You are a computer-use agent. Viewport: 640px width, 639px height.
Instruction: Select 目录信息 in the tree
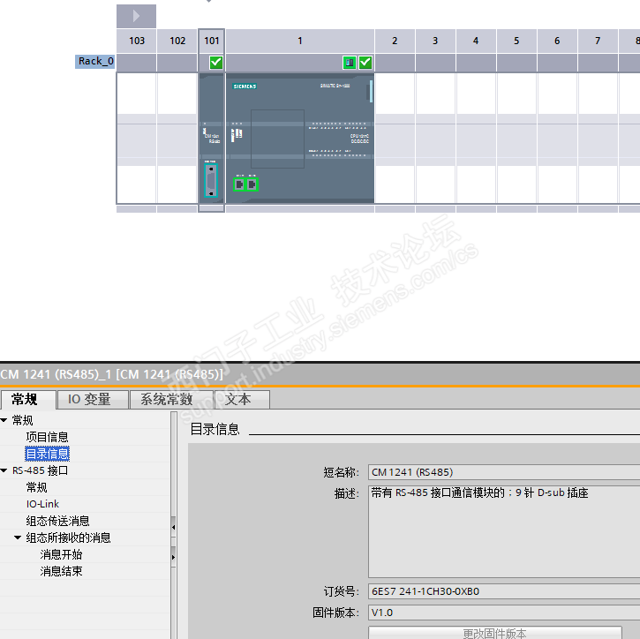(x=47, y=454)
